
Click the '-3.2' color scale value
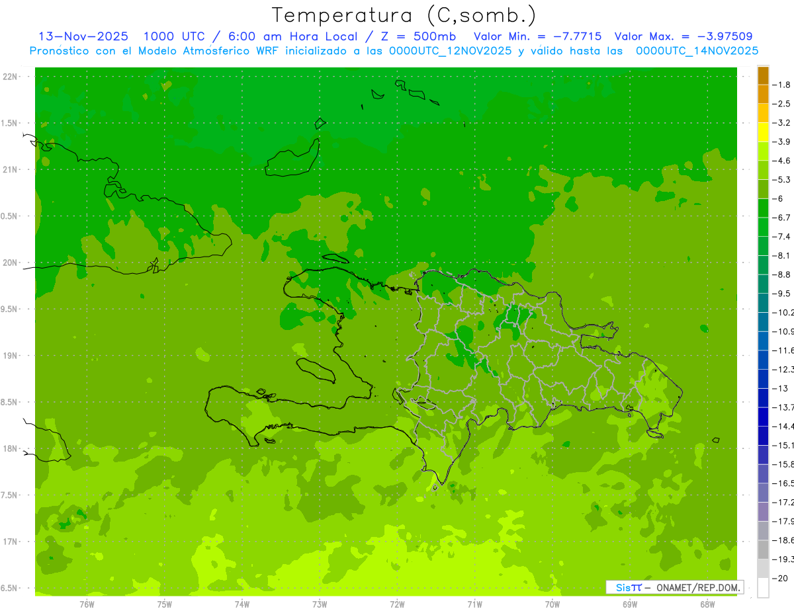783,123
